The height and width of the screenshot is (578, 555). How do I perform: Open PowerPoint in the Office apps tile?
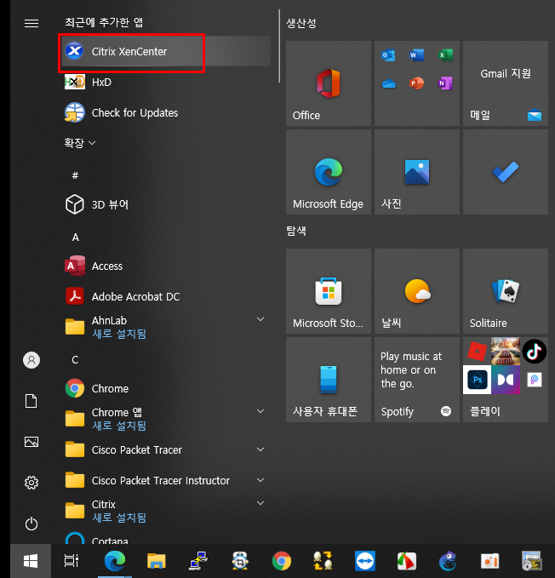pos(417,83)
